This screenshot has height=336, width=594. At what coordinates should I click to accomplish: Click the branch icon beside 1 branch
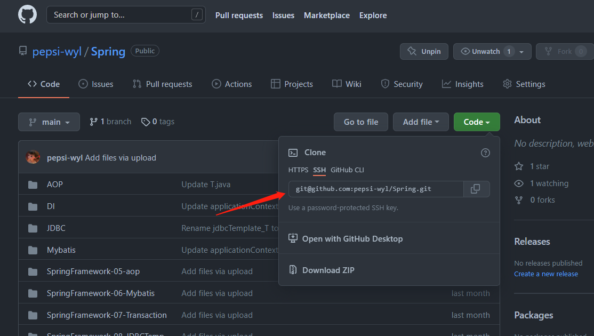(93, 122)
